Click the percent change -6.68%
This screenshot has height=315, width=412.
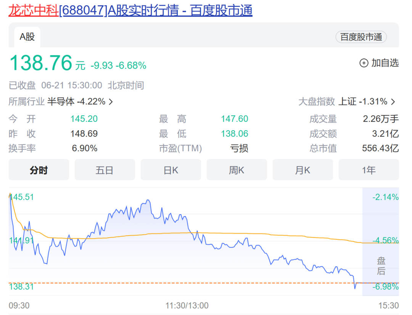[x=131, y=65]
